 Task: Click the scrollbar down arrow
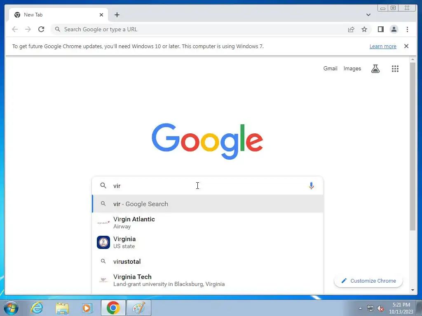point(413,290)
